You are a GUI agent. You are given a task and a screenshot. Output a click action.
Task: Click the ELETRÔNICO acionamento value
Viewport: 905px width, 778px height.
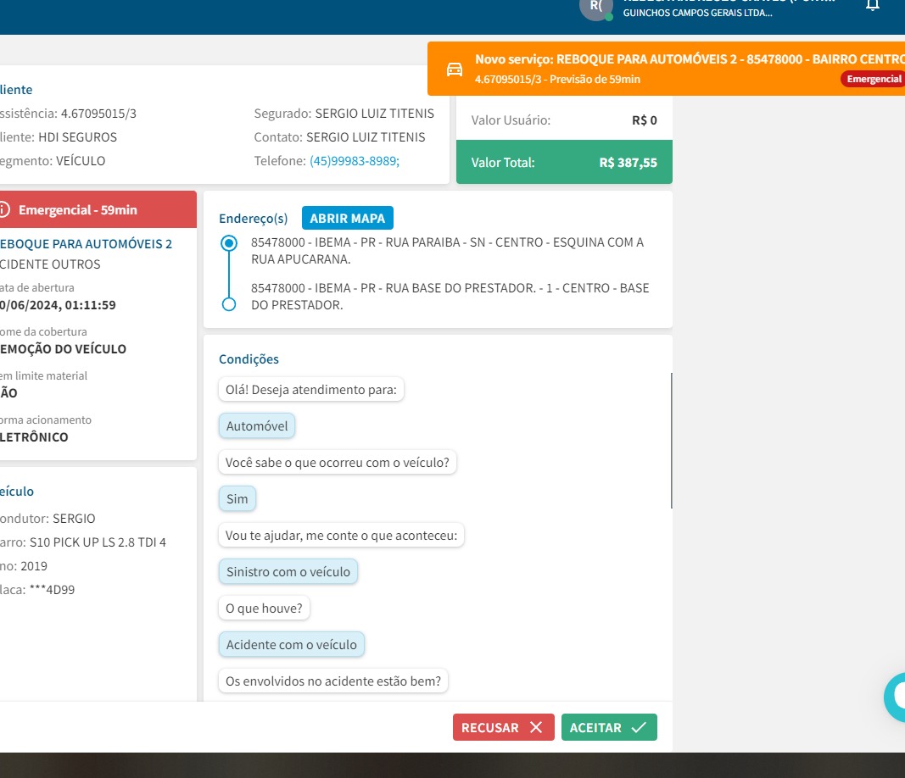click(34, 437)
